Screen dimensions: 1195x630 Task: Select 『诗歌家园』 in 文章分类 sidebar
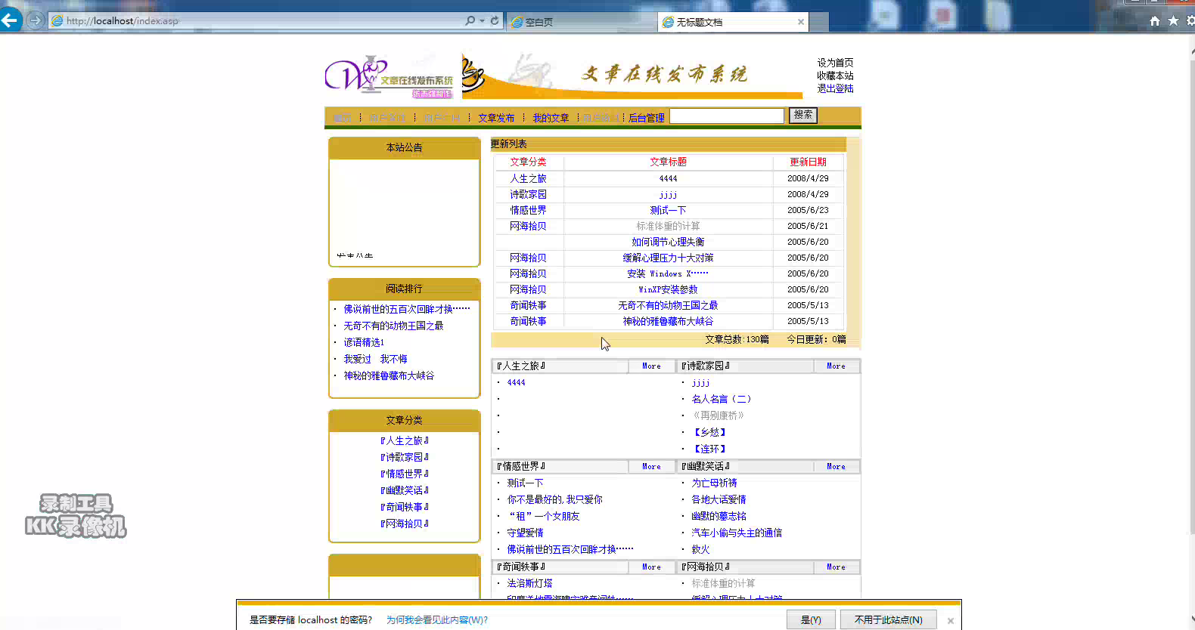(x=404, y=458)
